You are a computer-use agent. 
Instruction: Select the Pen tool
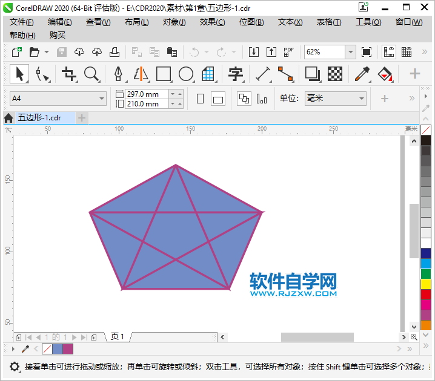pos(119,74)
